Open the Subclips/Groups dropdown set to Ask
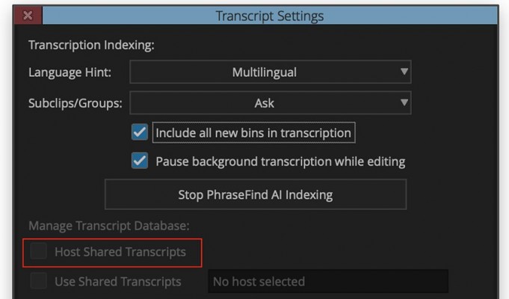 tap(264, 103)
